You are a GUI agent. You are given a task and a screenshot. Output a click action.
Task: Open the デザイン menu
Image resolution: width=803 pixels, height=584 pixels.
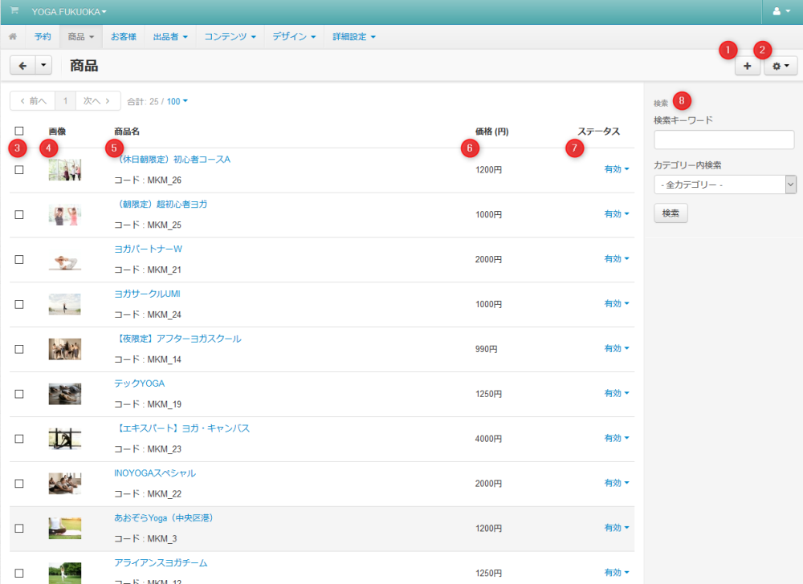294,37
